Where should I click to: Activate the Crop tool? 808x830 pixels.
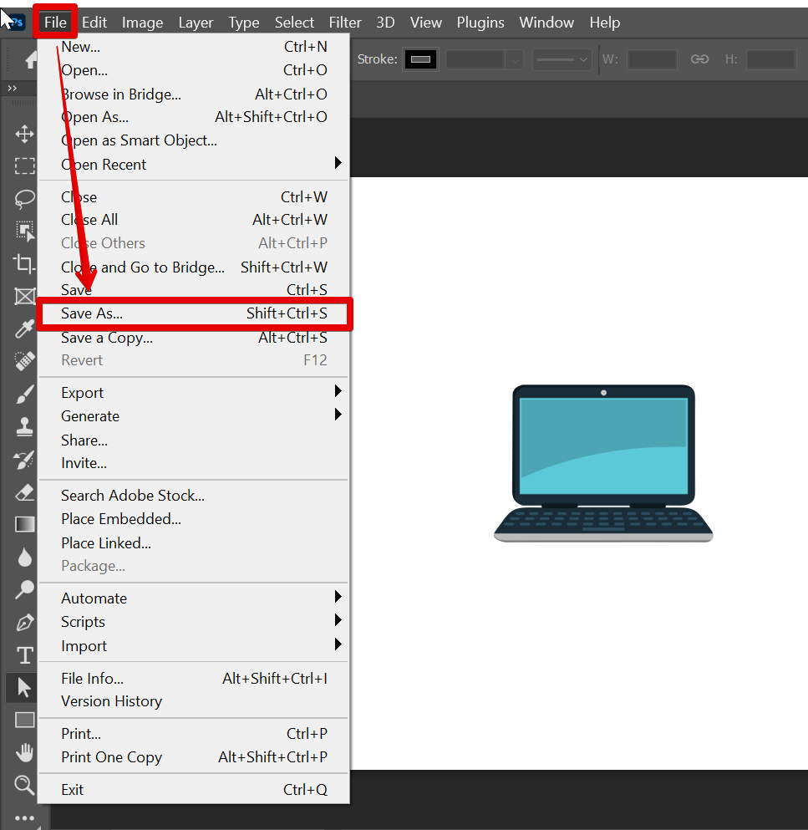click(24, 264)
